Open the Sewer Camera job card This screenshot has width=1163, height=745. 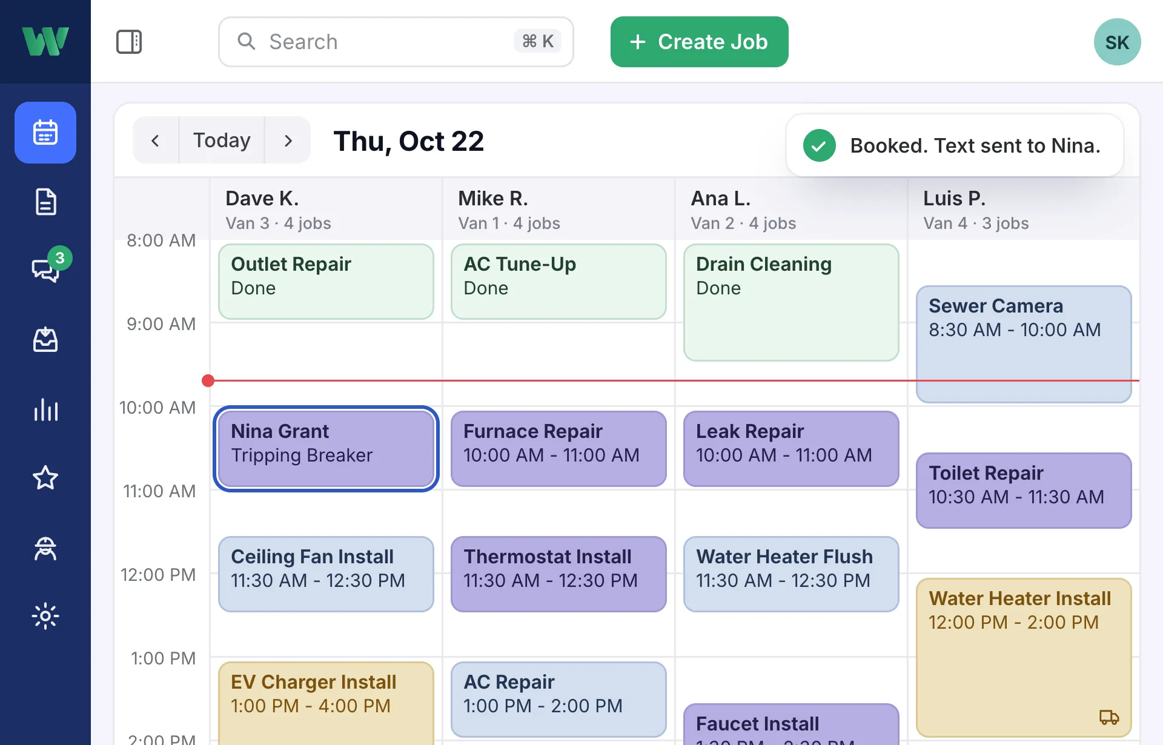point(1024,344)
